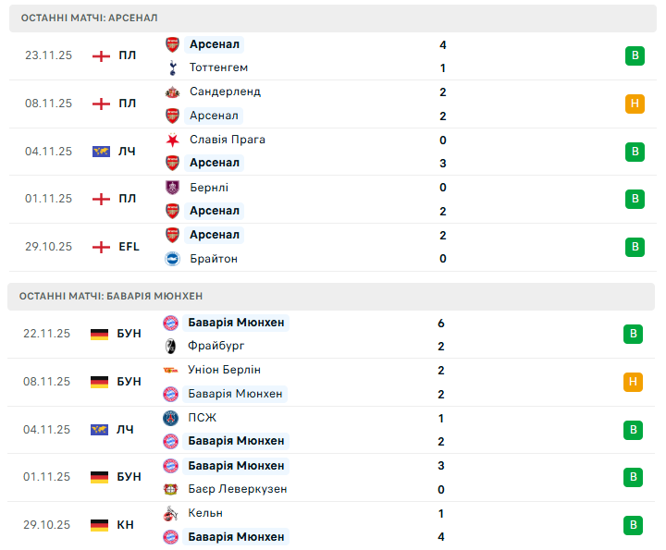Click the orange draw badge for Union Berlin match
The image size is (666, 550).
[633, 382]
